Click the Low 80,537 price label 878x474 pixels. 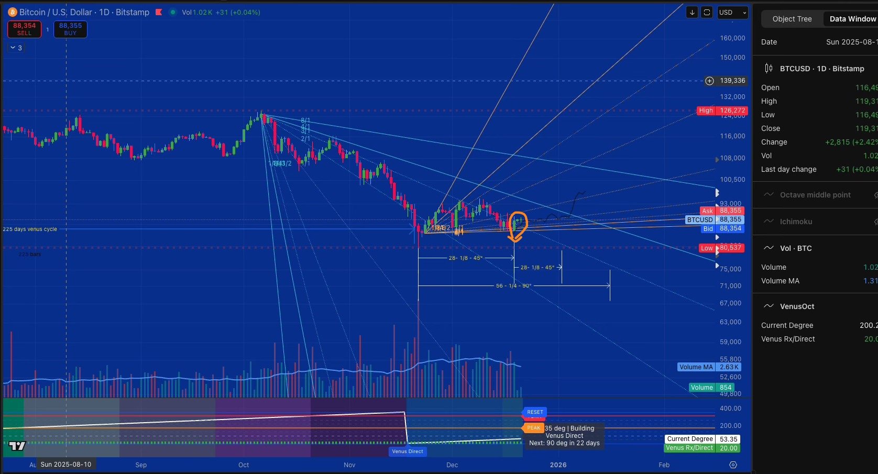(x=721, y=248)
